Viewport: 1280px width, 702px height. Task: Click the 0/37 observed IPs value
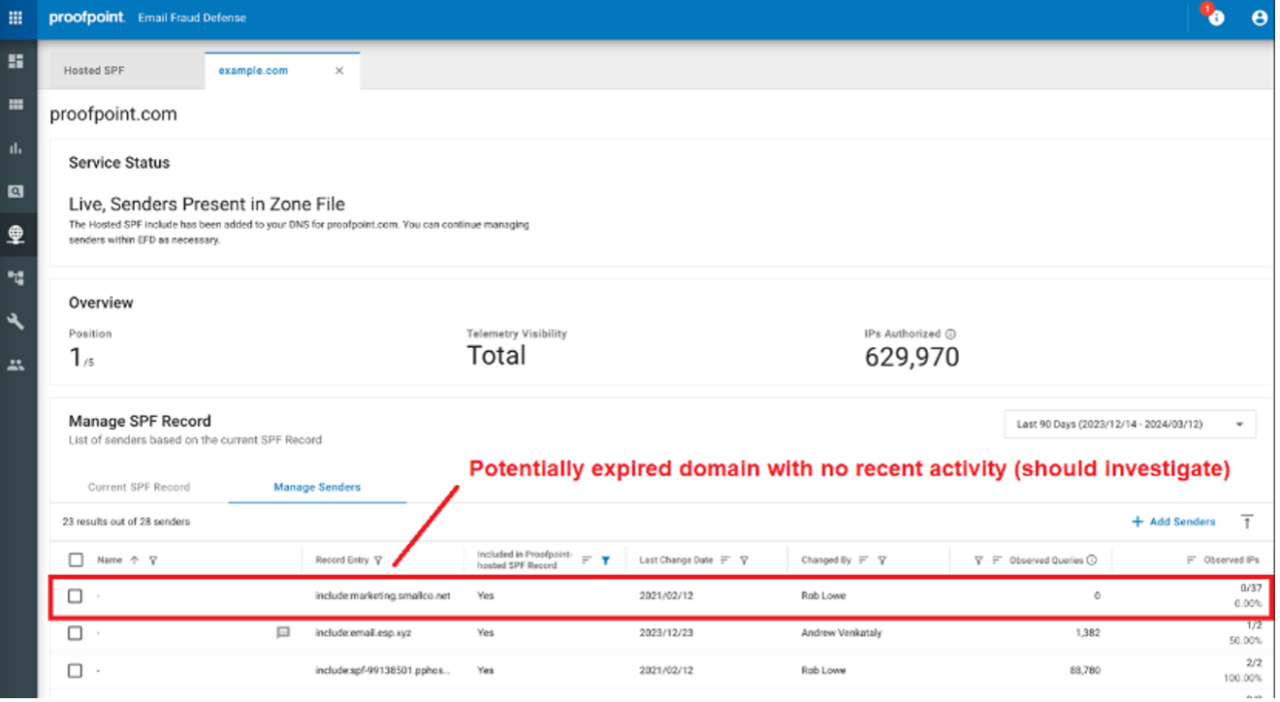click(x=1250, y=588)
